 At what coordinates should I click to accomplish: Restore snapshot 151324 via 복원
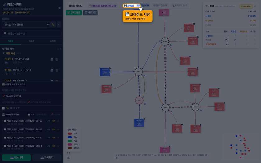(x=53, y=146)
